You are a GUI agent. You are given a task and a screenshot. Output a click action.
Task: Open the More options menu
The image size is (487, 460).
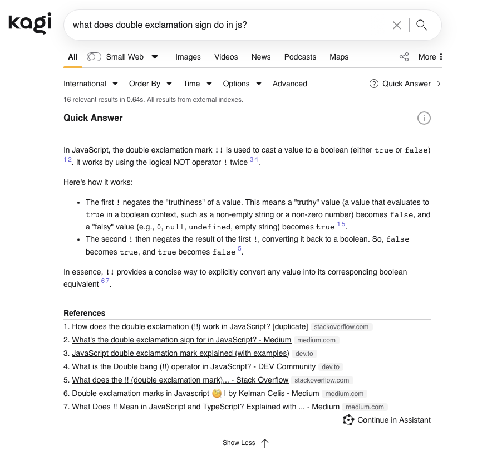[430, 57]
